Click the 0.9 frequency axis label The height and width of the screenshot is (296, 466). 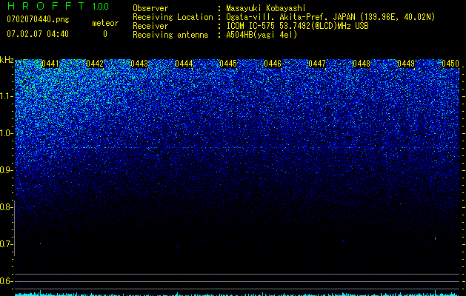[x=6, y=170]
